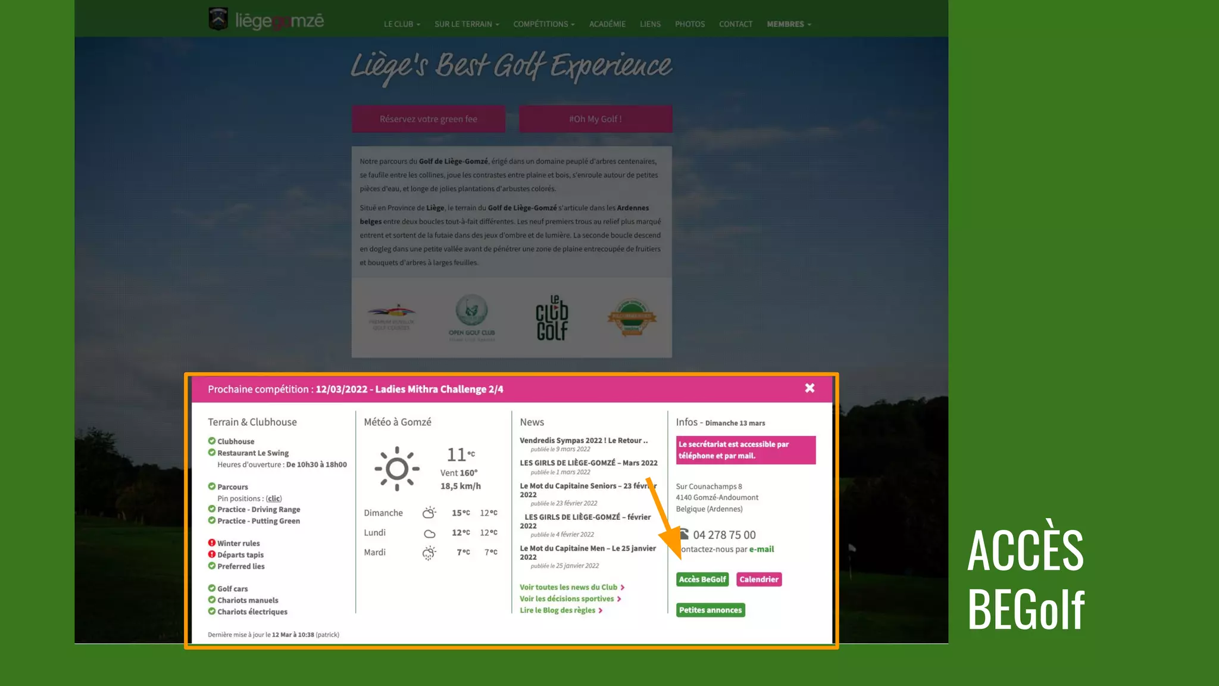Click the Clubhouse green status check
This screenshot has width=1219, height=686.
coord(212,441)
